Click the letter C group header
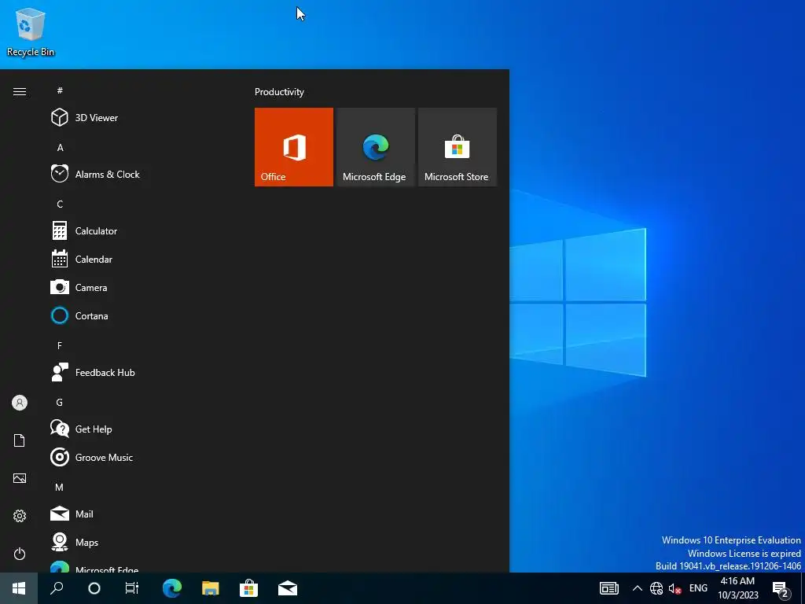Viewport: 805px width, 604px height. click(x=60, y=204)
